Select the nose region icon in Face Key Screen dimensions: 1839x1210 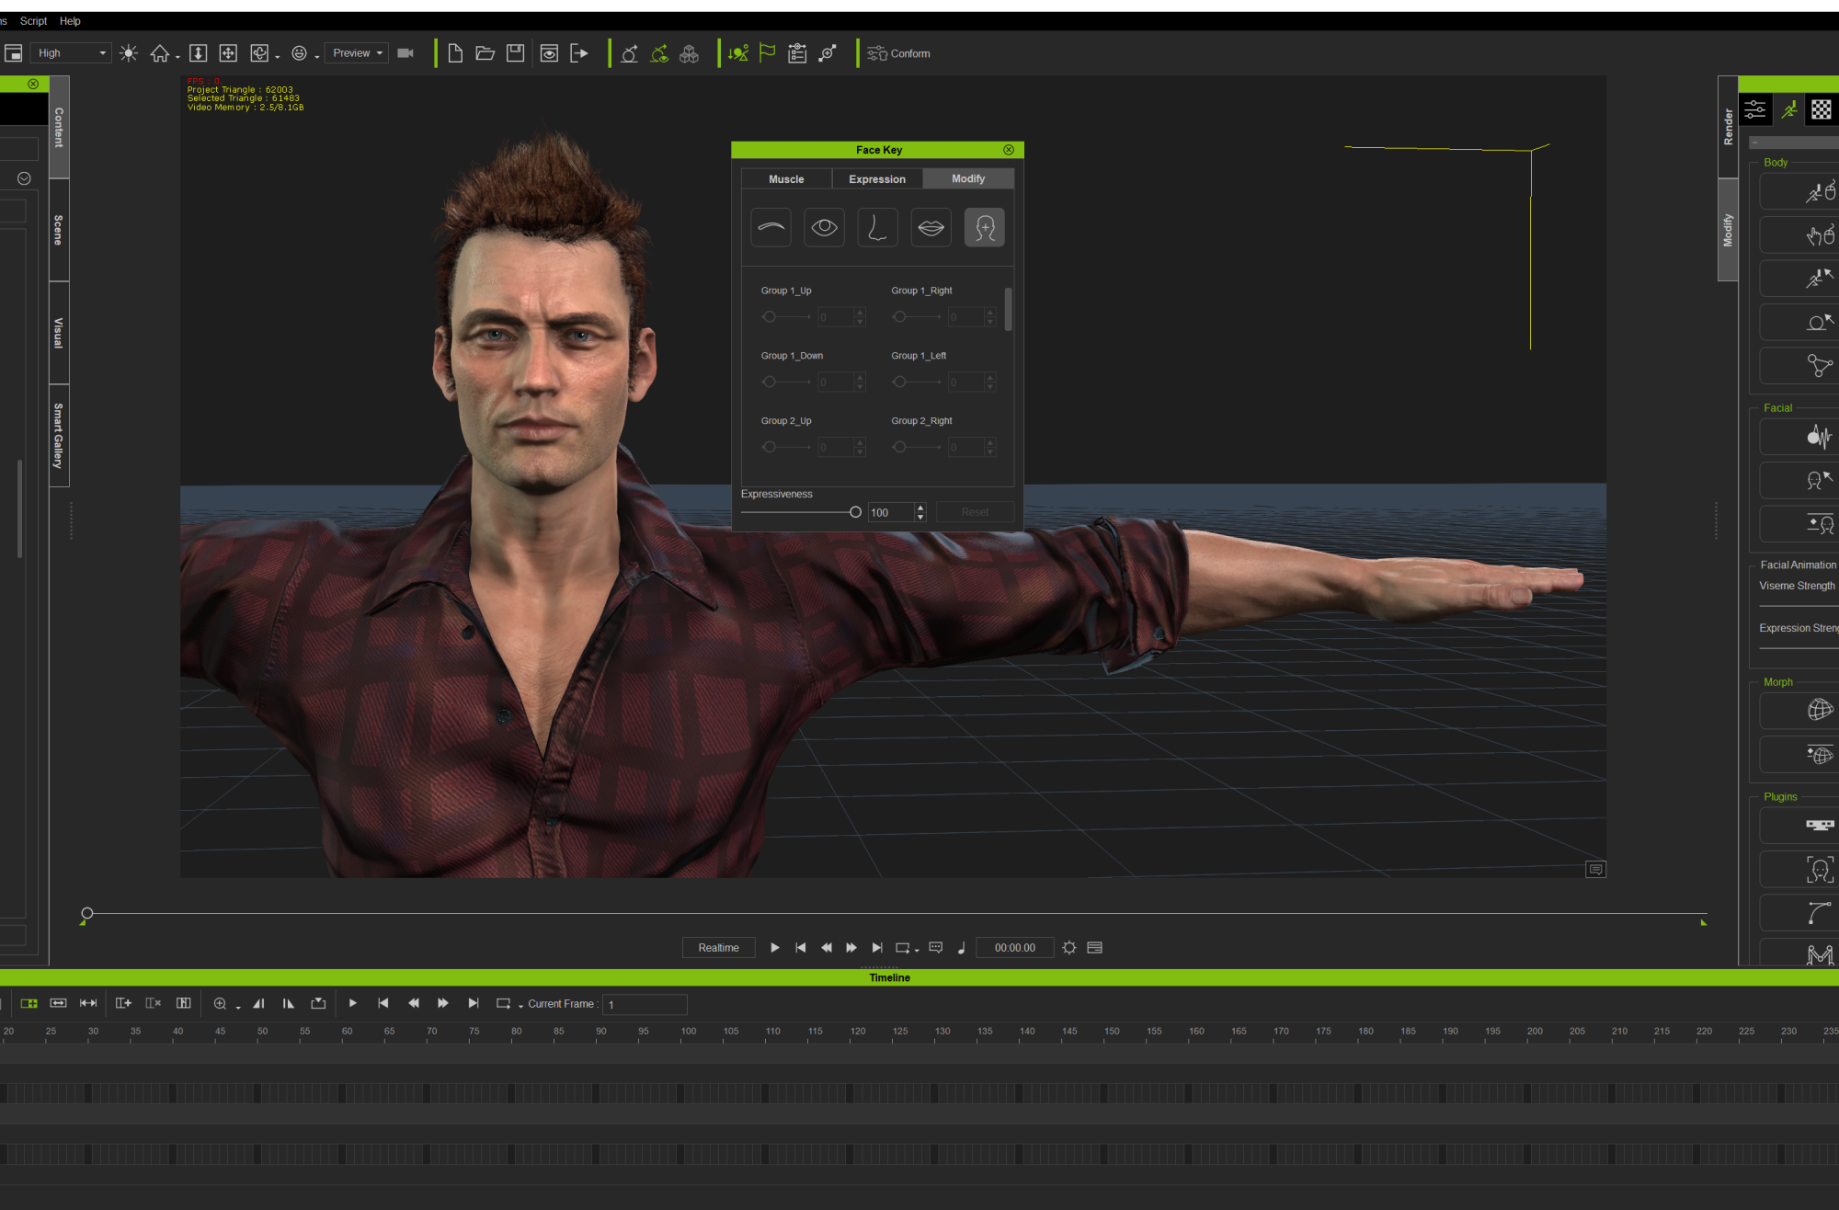(877, 227)
